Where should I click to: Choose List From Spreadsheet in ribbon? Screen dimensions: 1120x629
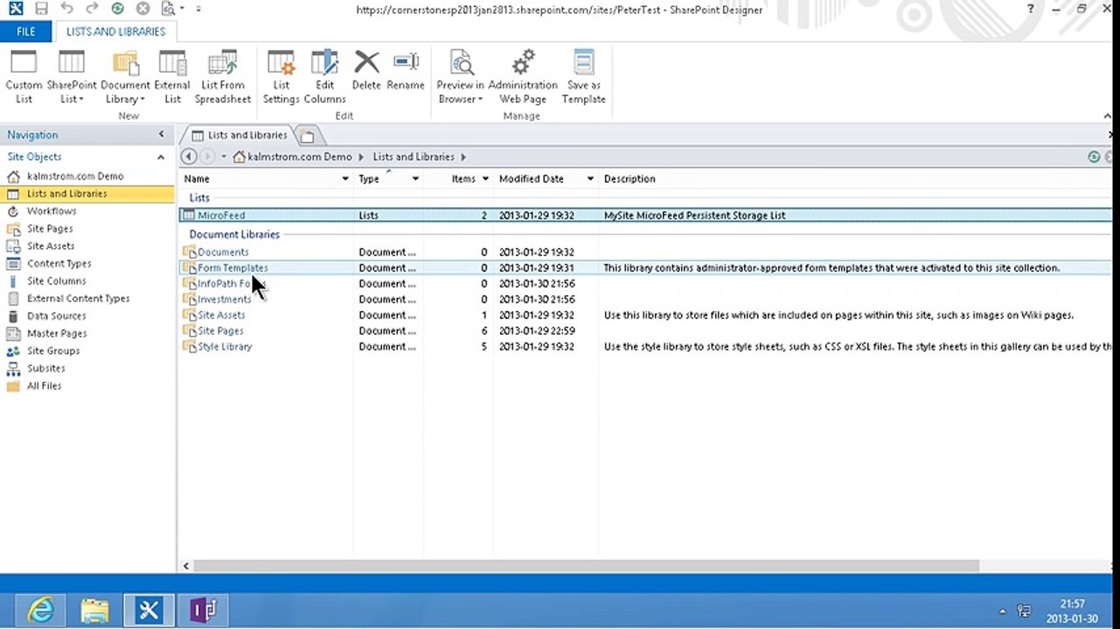click(223, 77)
